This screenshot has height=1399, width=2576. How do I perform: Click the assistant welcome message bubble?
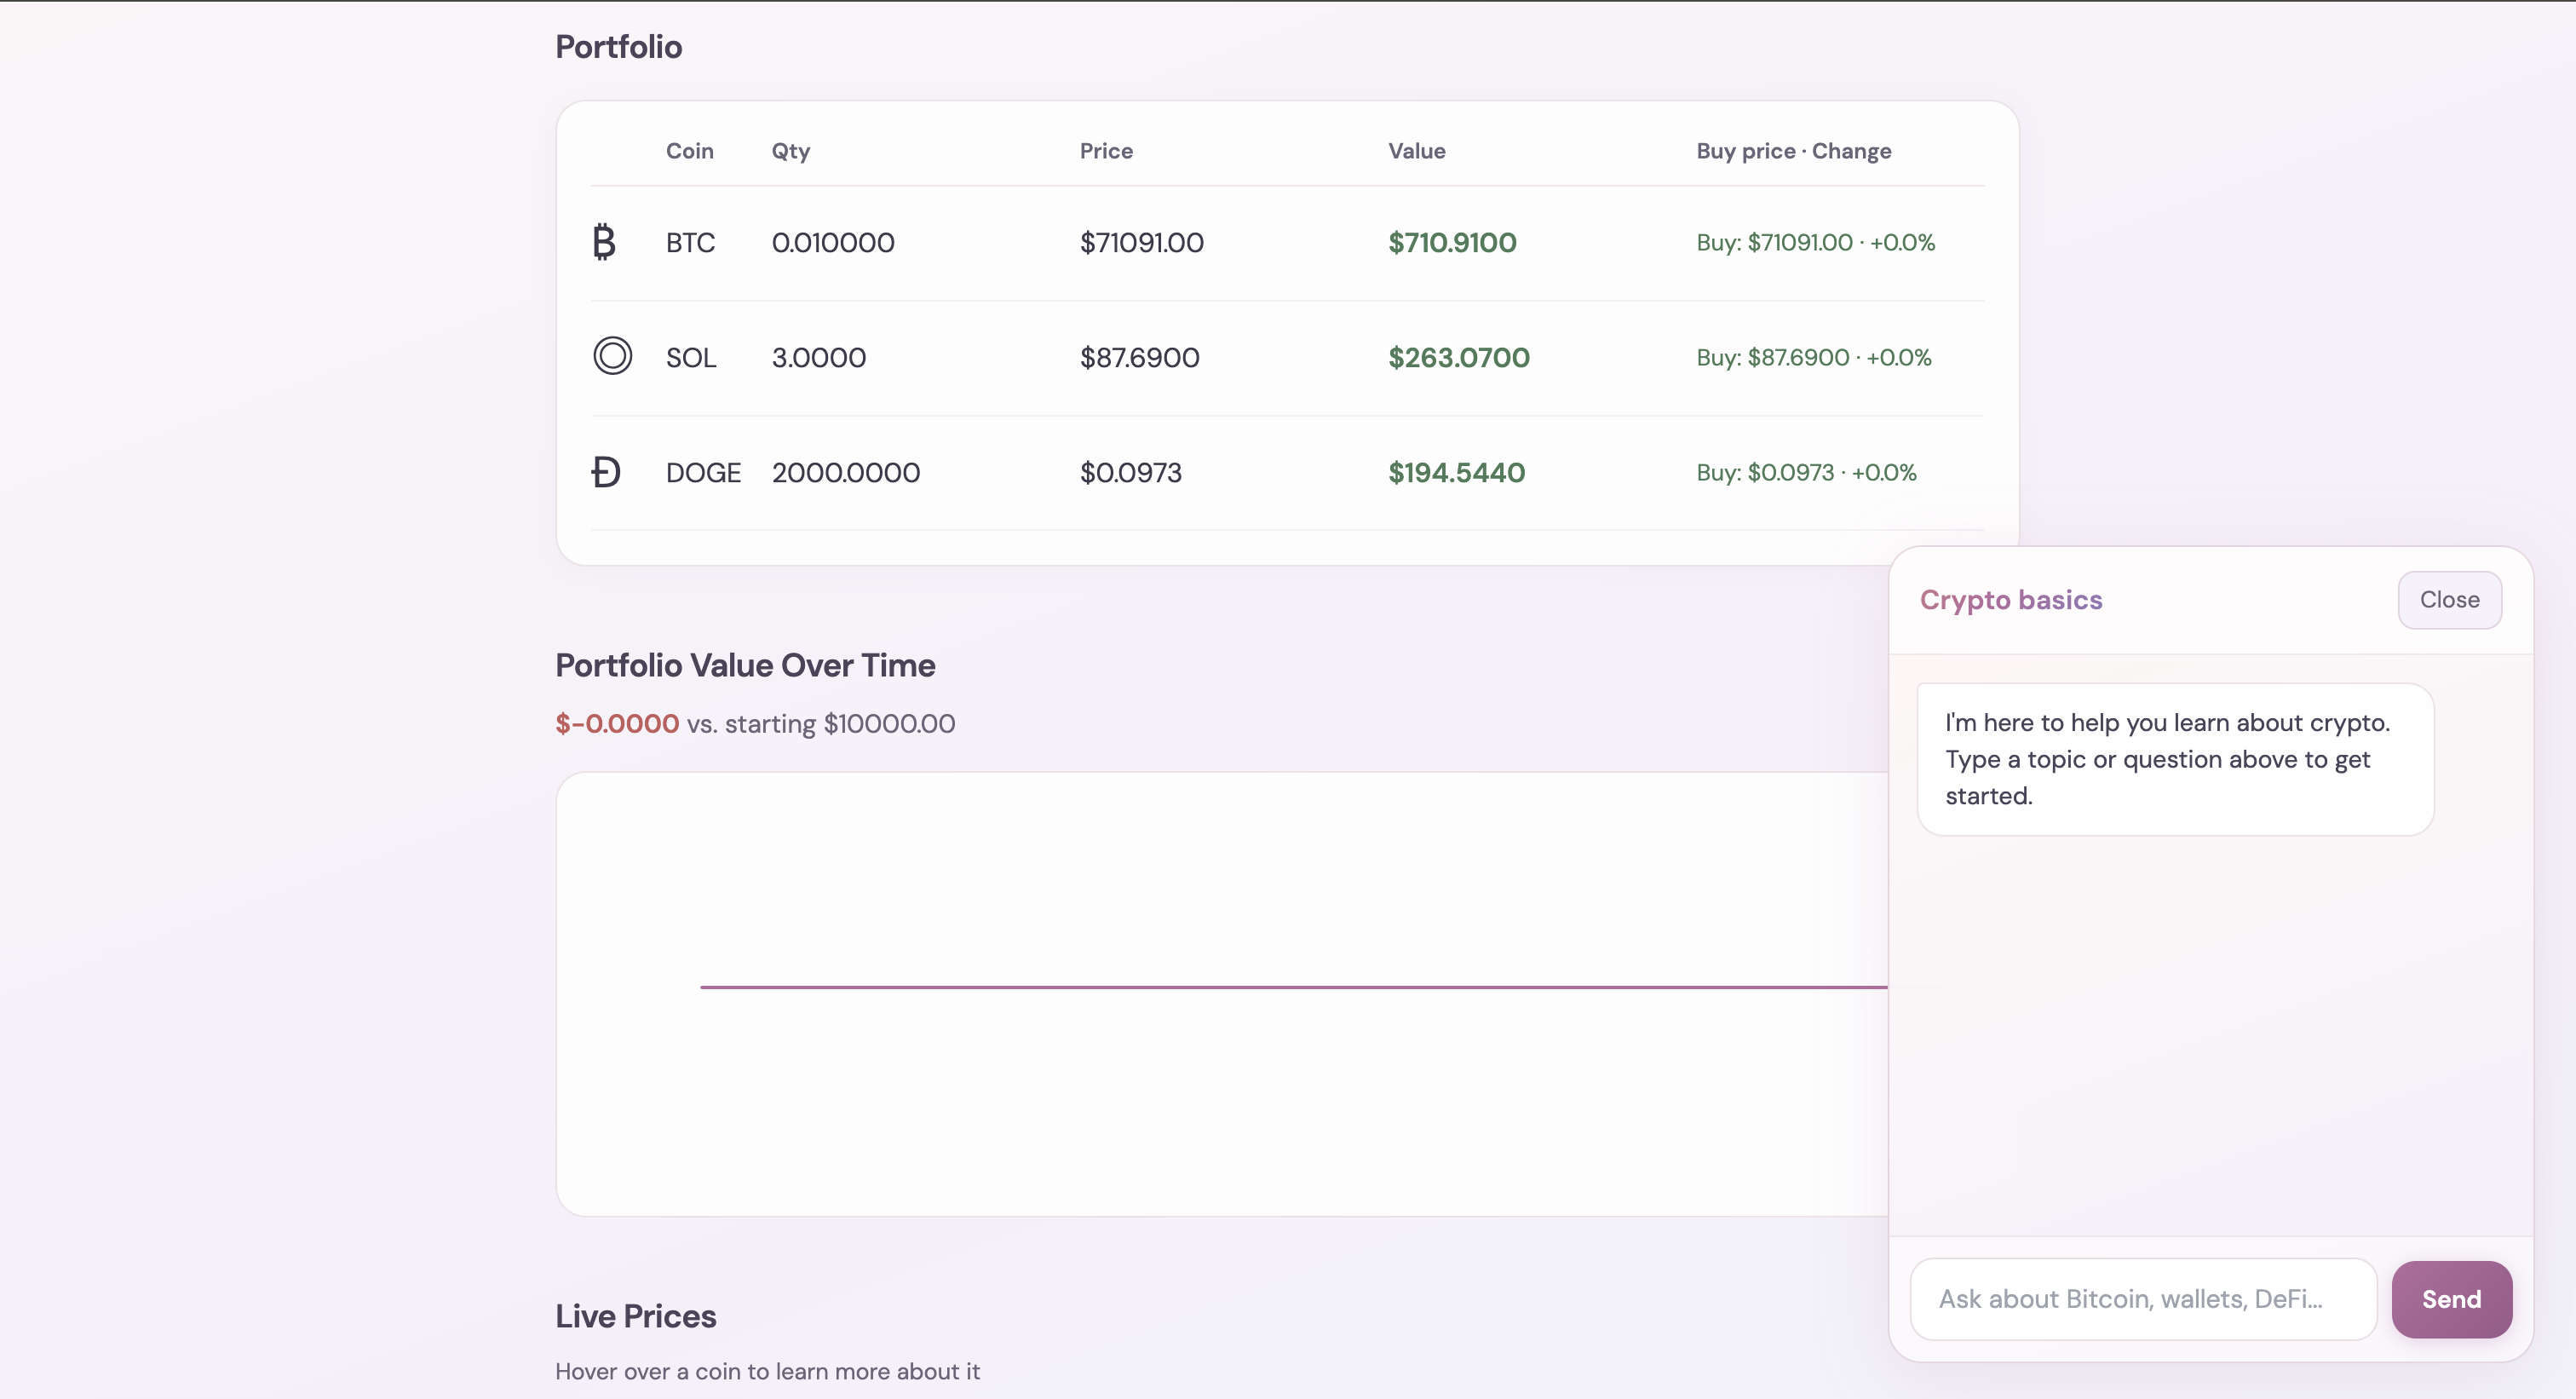tap(2174, 759)
